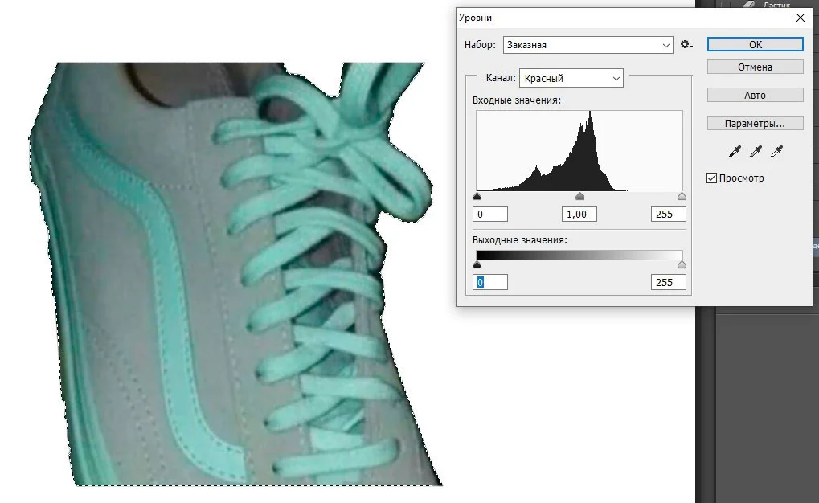This screenshot has width=819, height=503.
Task: Click input gamma field 1,00
Action: point(579,215)
